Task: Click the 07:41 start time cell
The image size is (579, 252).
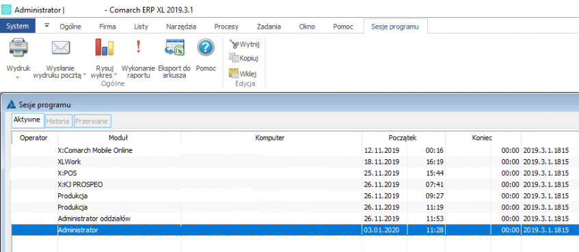Action: pos(427,184)
